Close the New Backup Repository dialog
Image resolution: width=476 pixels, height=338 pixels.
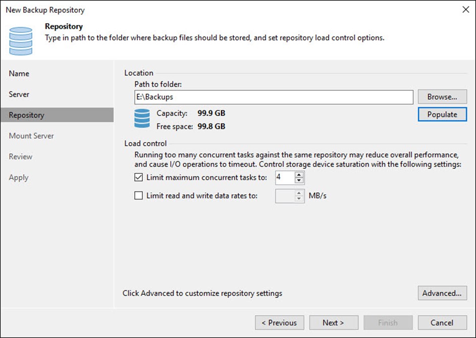pyautogui.click(x=465, y=10)
